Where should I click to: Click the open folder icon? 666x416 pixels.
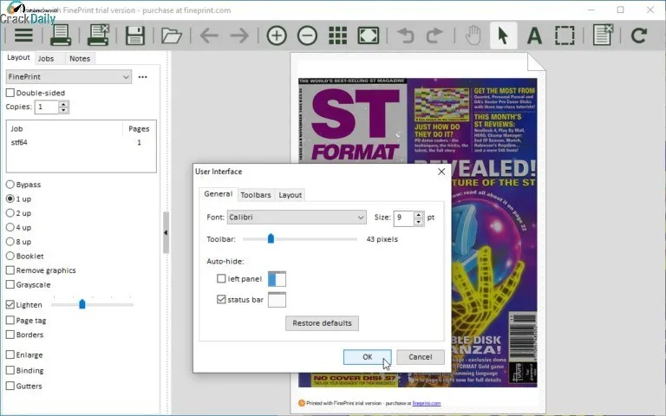click(x=171, y=36)
